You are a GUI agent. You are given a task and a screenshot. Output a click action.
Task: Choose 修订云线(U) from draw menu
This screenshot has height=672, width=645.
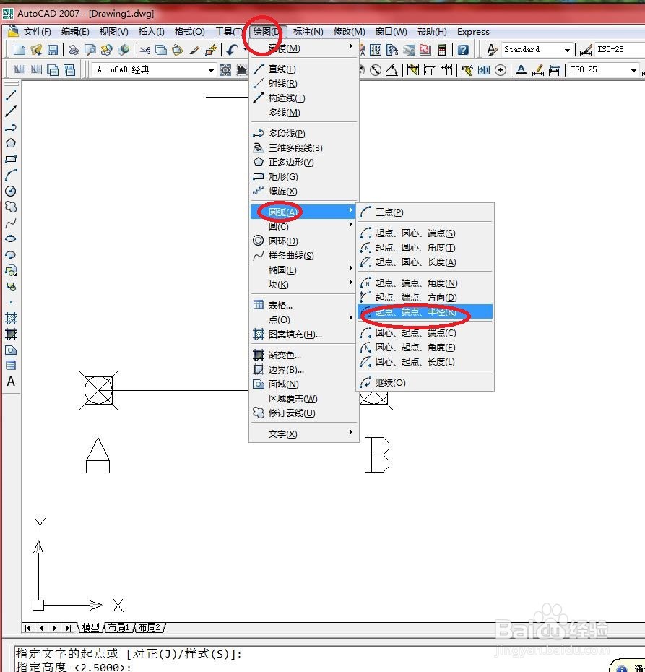(303, 413)
